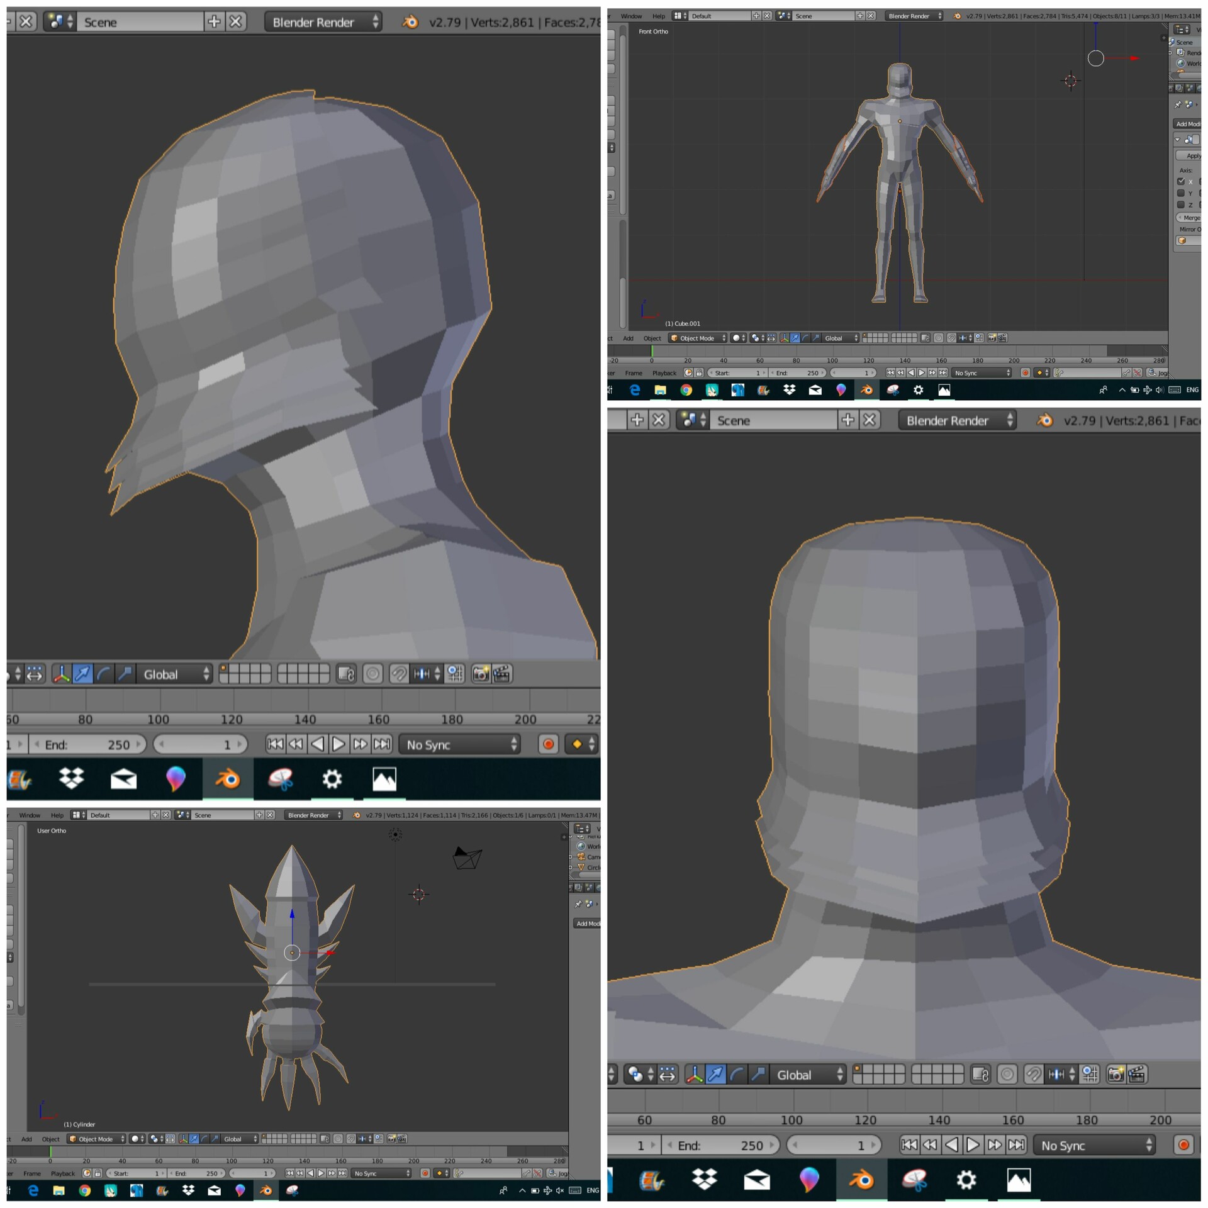Screen dimensions: 1208x1208
Task: Select the rotate manipulator icon
Action: click(x=103, y=674)
